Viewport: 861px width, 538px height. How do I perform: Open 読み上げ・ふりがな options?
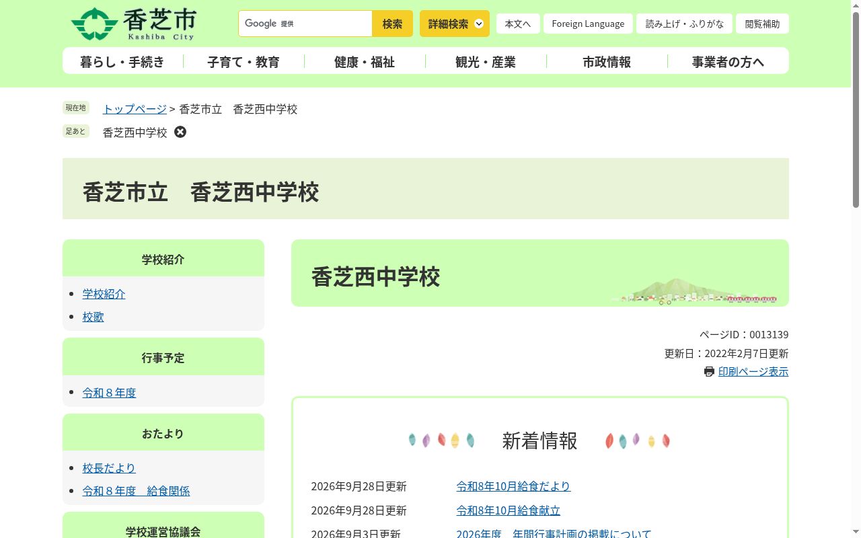coord(684,24)
